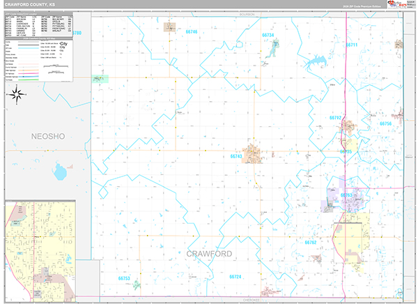
Task: Click the BOURBON county label
Action: pyautogui.click(x=247, y=15)
